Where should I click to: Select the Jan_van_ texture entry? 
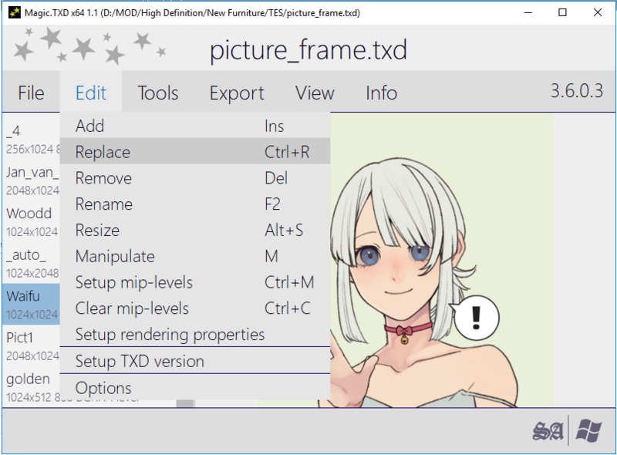pyautogui.click(x=32, y=180)
